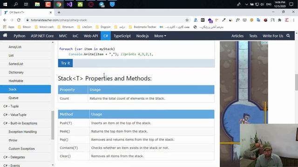Switch to Visual Studio in the taskbar

coord(69,4)
